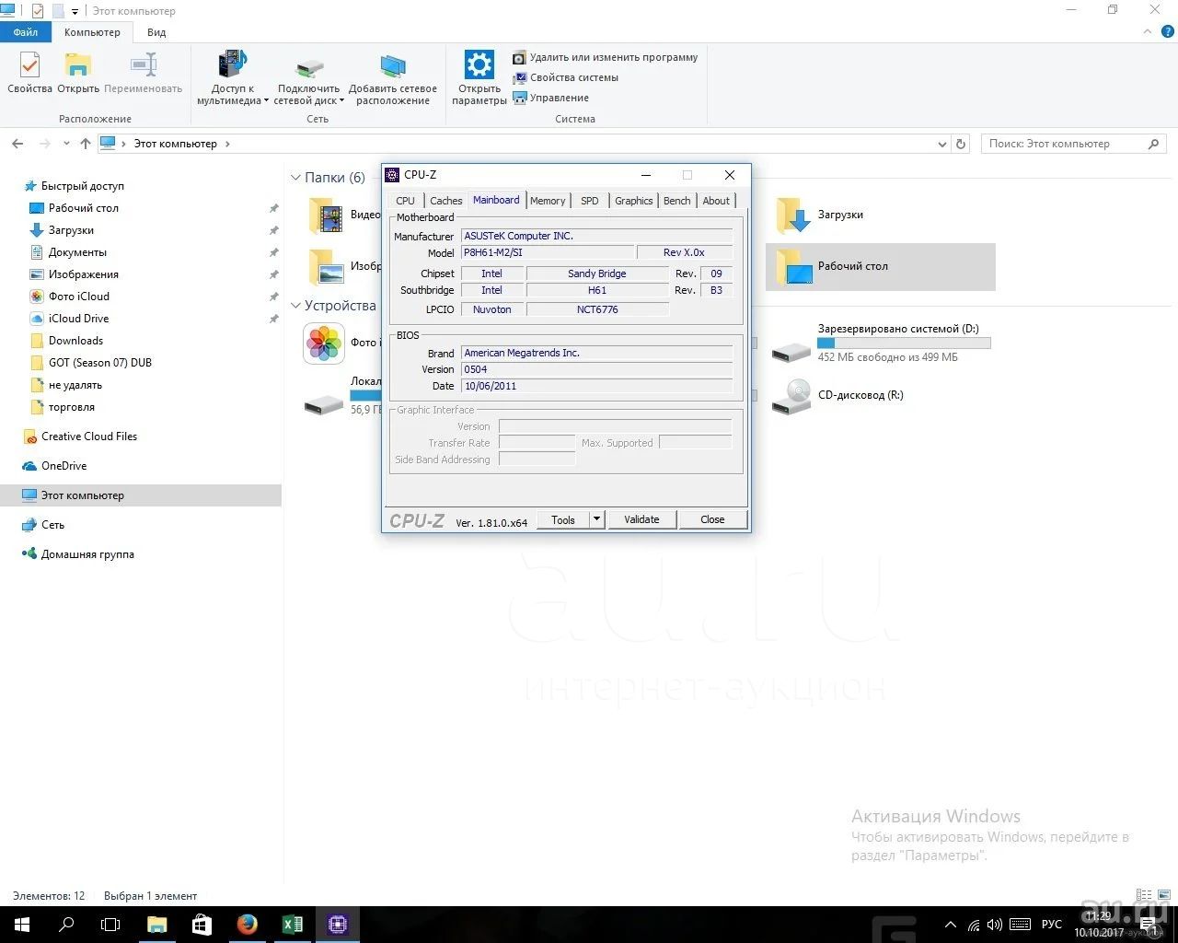The width and height of the screenshot is (1178, 943).
Task: Click the address bar Этот компьютер
Action: 176,144
